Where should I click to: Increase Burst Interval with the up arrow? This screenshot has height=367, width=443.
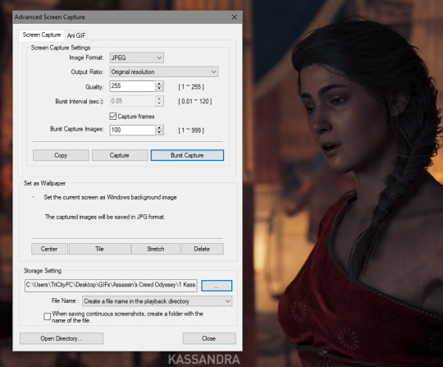pyautogui.click(x=159, y=99)
